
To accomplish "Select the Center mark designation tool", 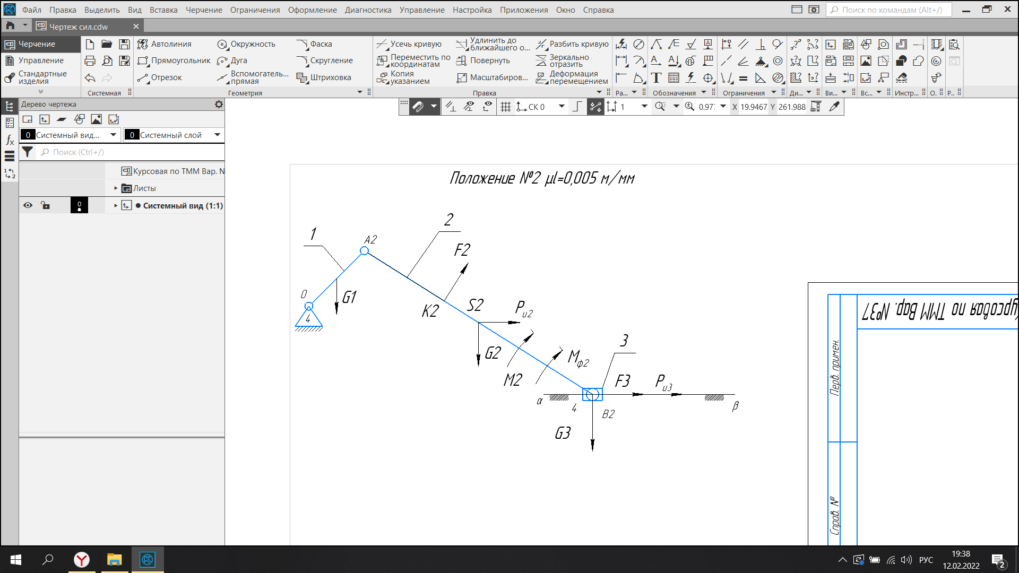I will point(708,78).
